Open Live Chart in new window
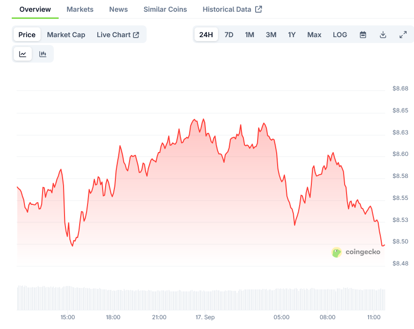 (118, 35)
